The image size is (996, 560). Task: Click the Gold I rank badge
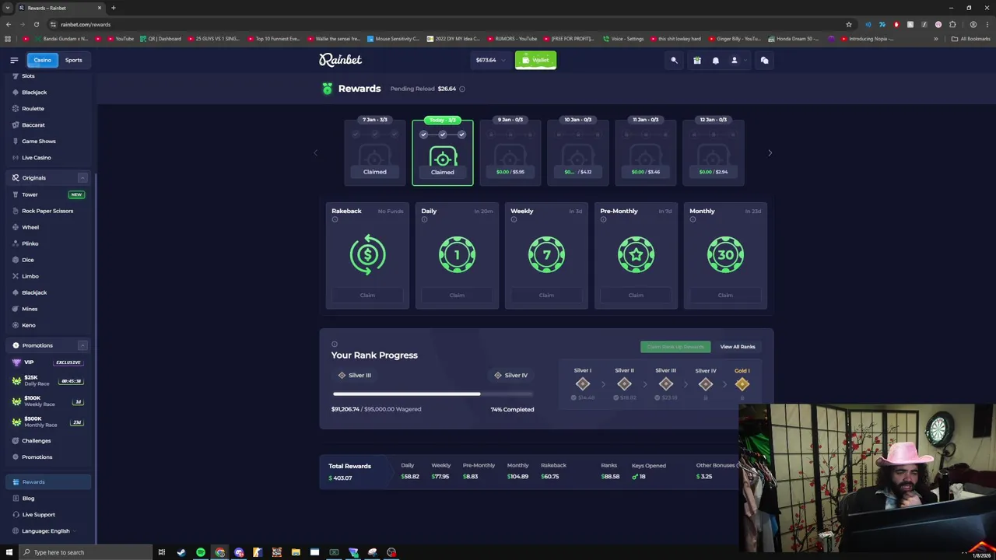pos(742,384)
